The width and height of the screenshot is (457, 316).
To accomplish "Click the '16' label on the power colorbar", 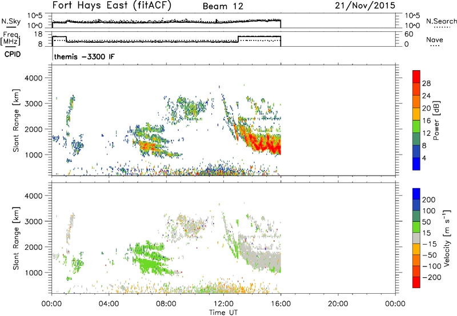I will 426,121.
